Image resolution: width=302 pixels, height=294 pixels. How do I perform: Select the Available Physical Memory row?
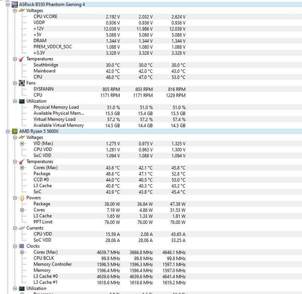pos(109,113)
